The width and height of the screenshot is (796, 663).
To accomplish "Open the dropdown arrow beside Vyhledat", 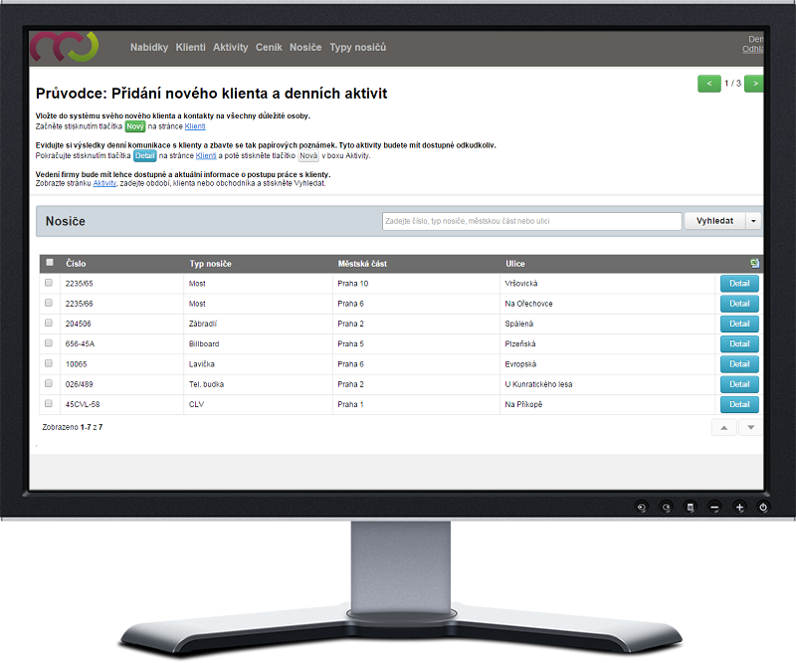I will [x=753, y=221].
